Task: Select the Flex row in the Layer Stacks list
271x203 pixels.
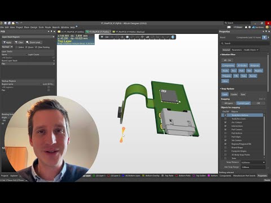Action: tap(28, 64)
